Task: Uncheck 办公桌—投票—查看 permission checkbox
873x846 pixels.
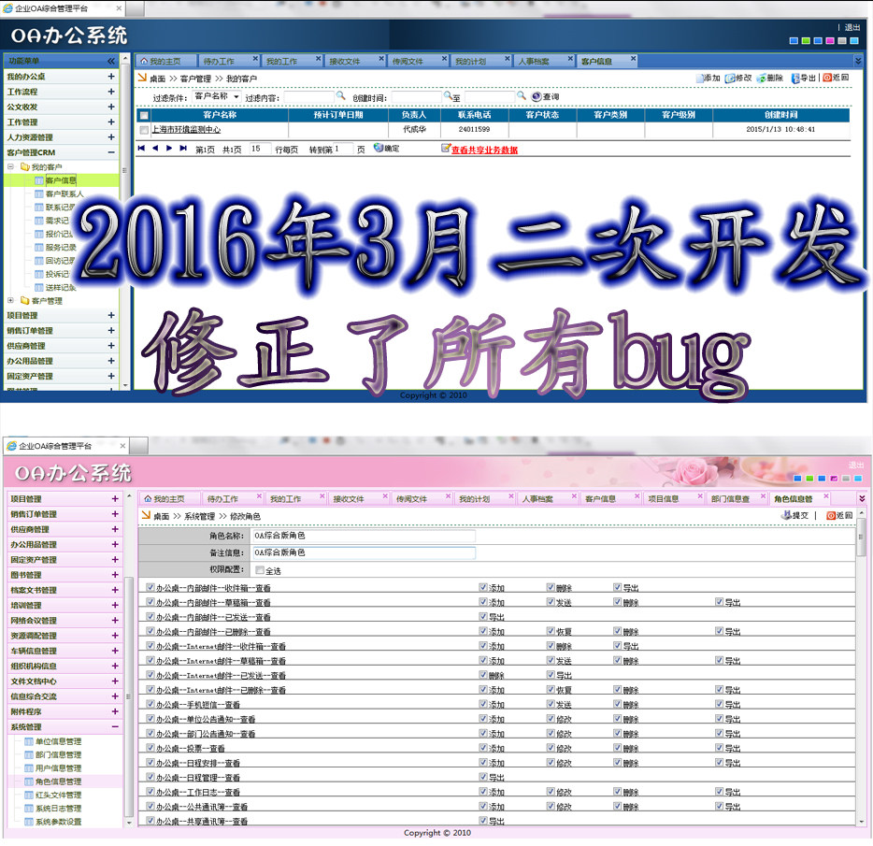Action: 150,749
